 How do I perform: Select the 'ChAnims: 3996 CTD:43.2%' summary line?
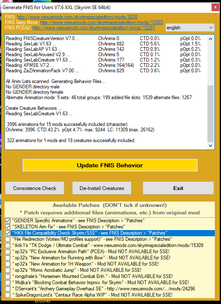pyautogui.click(x=80, y=130)
